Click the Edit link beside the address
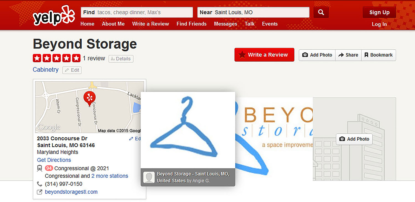Screen dimensions: 415x202 point(135,139)
